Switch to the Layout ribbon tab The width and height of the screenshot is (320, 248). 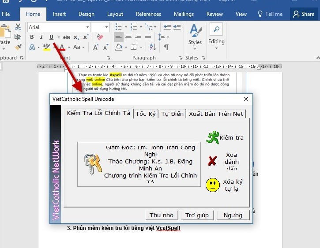(115, 14)
